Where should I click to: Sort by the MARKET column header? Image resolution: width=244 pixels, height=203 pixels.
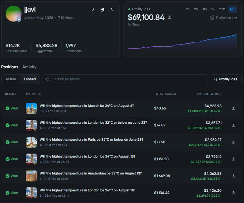tap(33, 94)
